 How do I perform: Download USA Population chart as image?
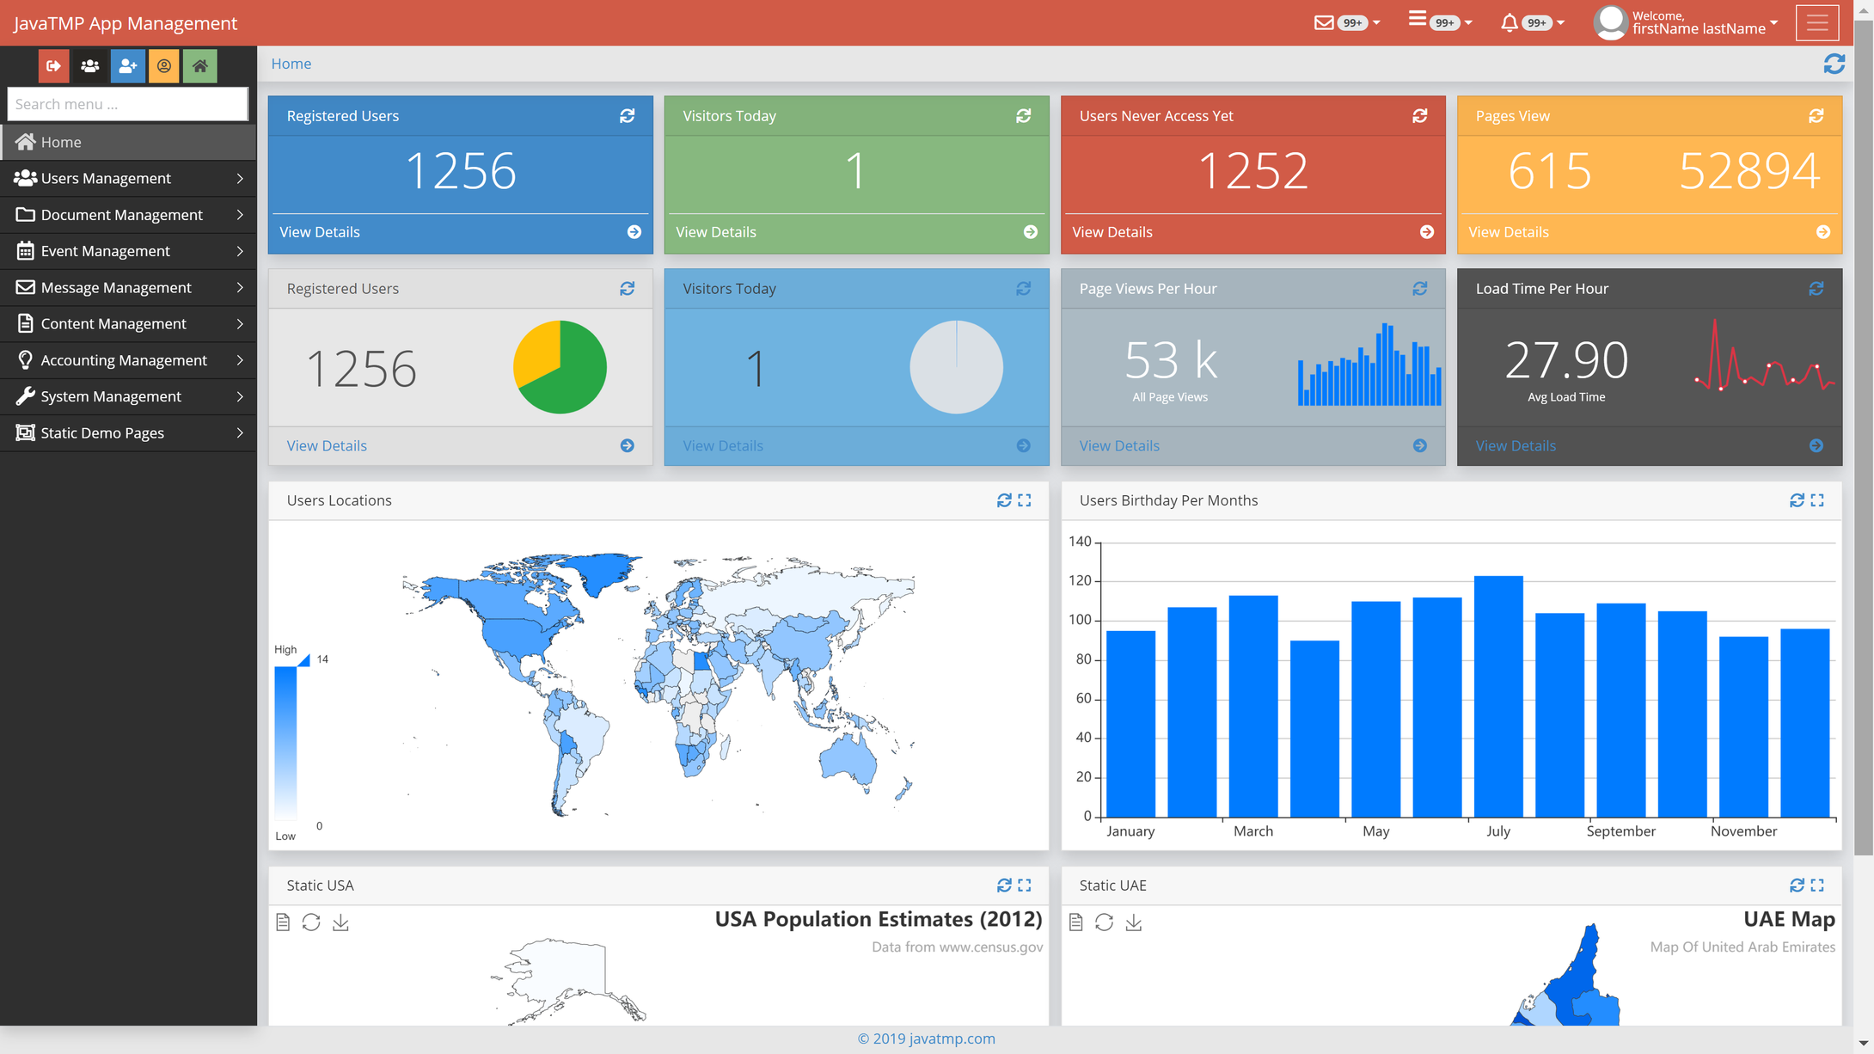[x=341, y=922]
